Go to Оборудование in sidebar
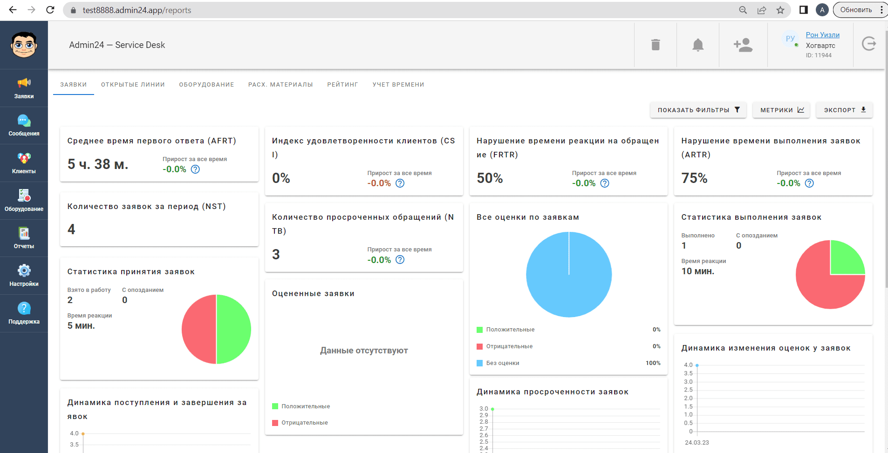888x453 pixels. pos(24,201)
